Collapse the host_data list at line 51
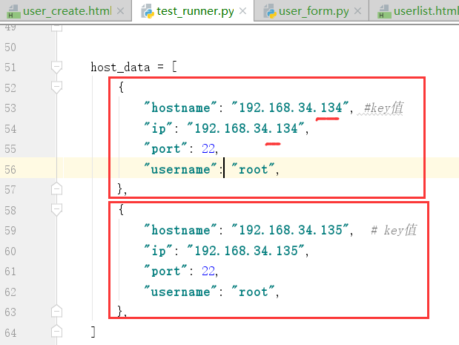 (56, 68)
